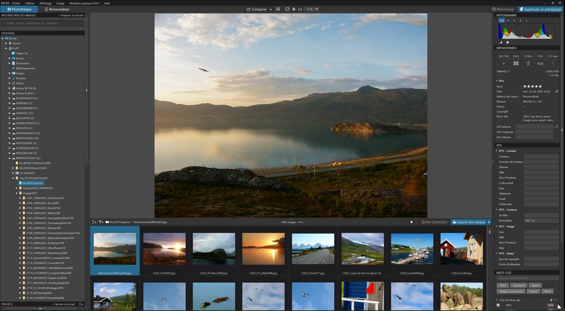Open the Modules optiques DxO menu
Viewport: 565px width, 311px height.
pyautogui.click(x=84, y=3)
